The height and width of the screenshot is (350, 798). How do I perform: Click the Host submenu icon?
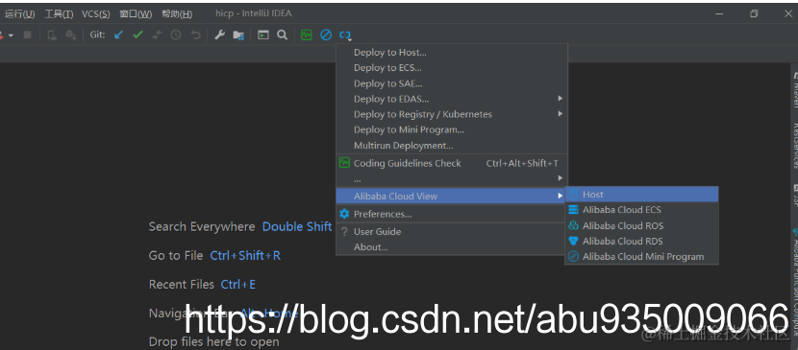coord(574,194)
